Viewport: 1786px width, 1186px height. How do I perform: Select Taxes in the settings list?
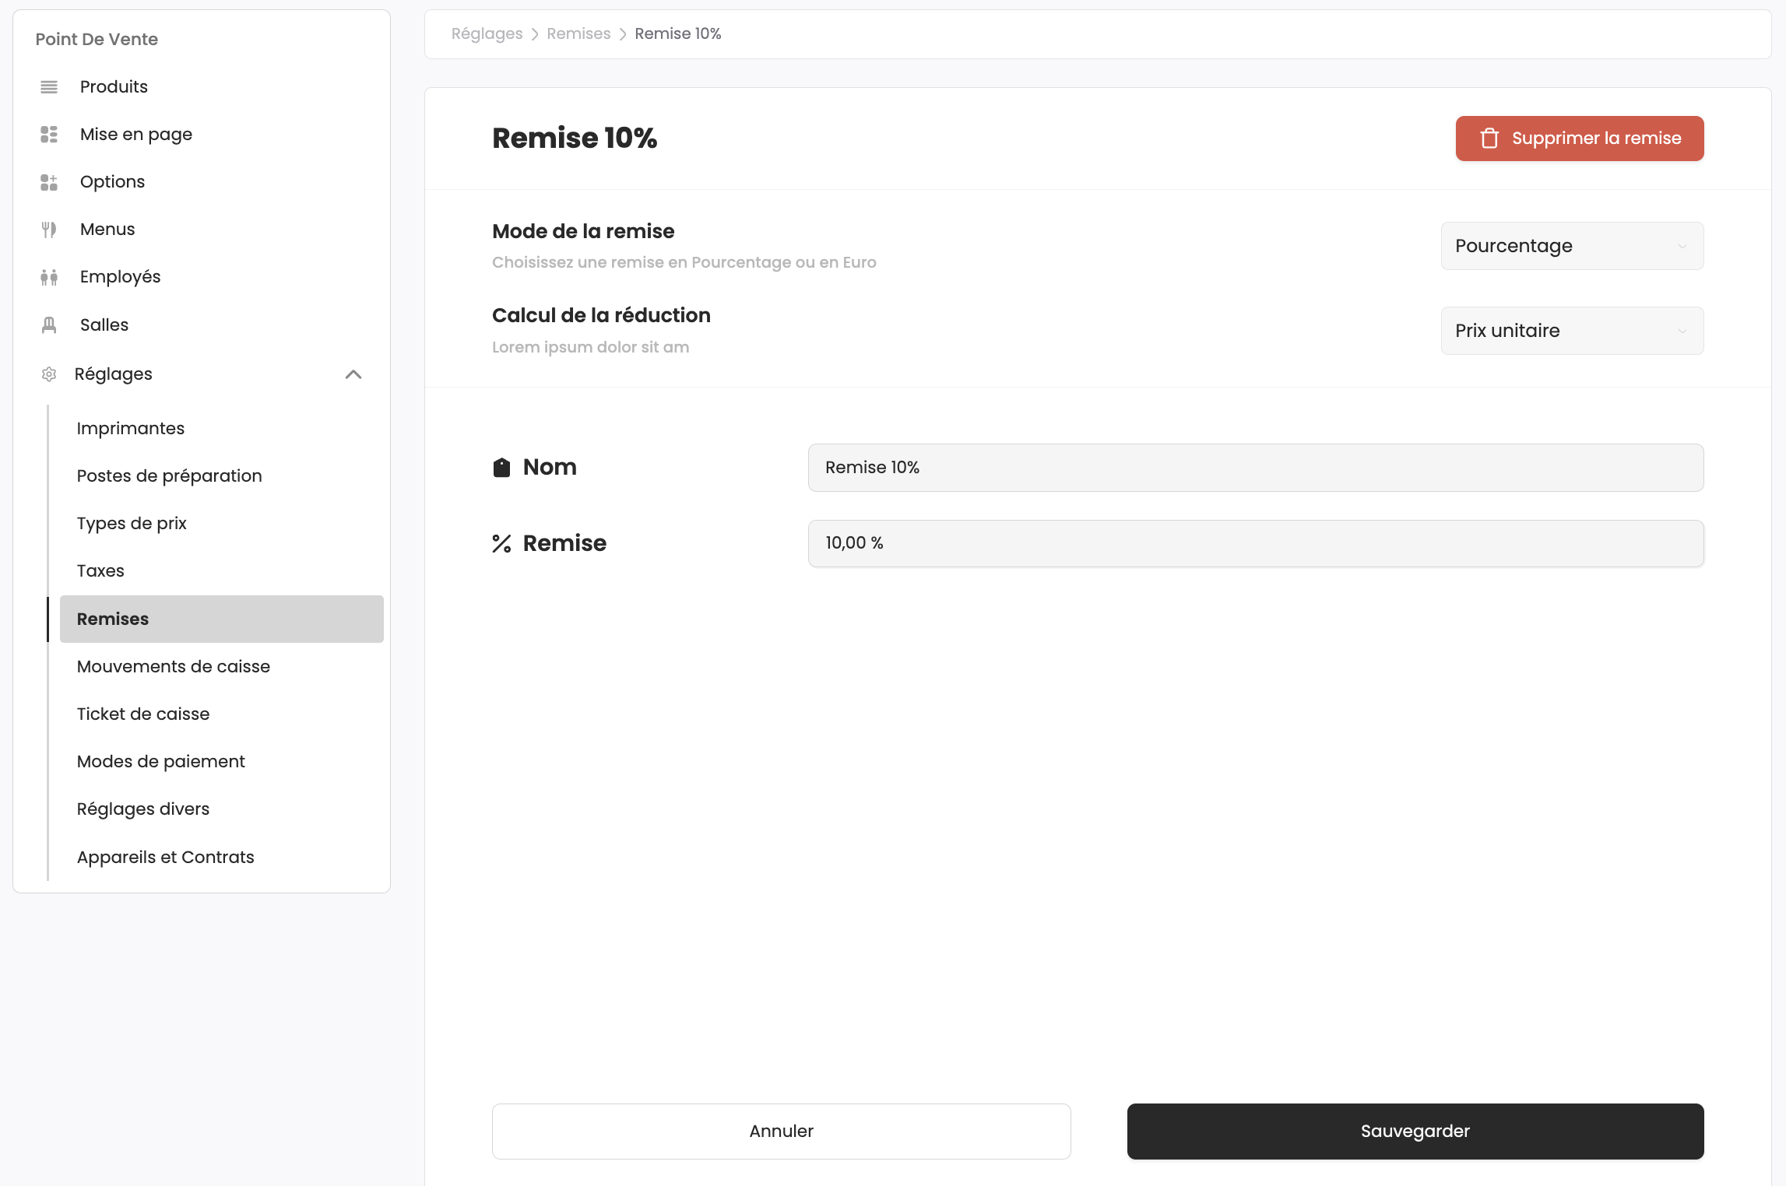click(100, 570)
